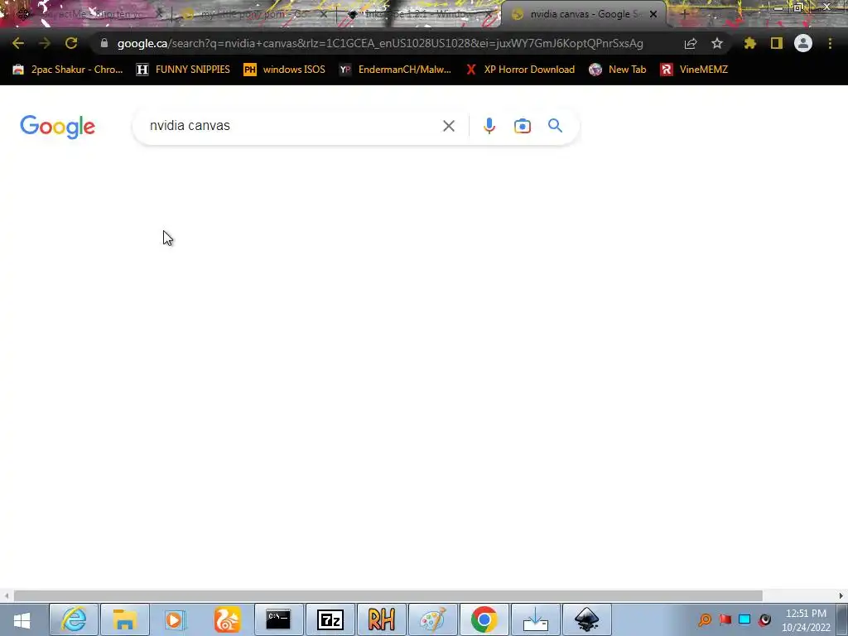Launch UC Browser from the taskbar
Viewport: 848px width, 636px height.
[227, 619]
